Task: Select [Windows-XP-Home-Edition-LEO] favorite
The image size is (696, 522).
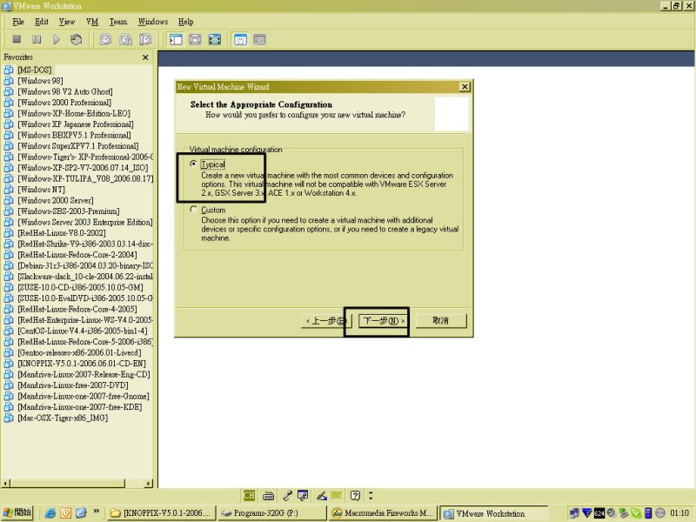Action: click(74, 113)
